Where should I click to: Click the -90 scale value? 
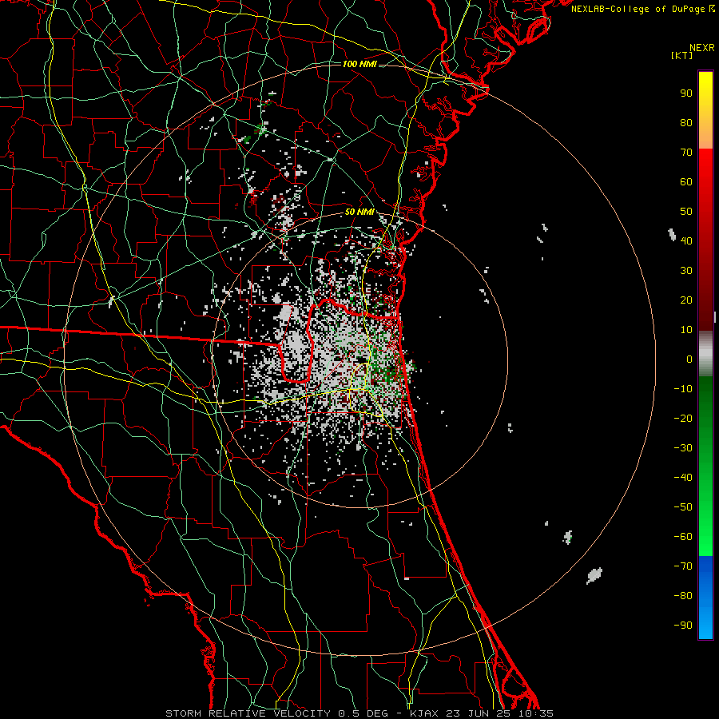(683, 626)
